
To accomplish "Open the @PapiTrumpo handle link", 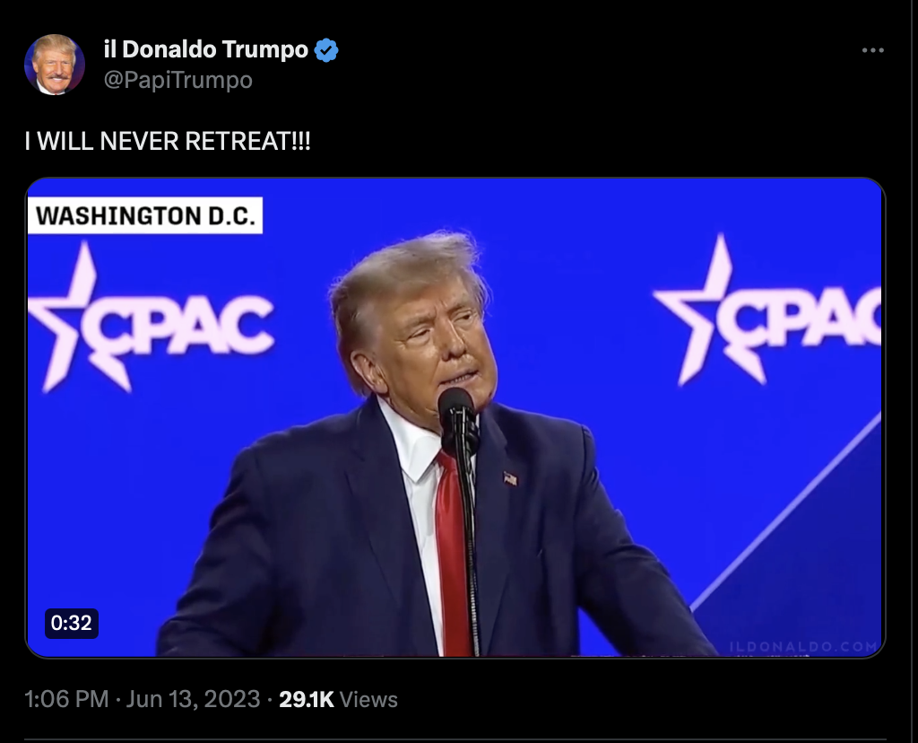I will (178, 80).
